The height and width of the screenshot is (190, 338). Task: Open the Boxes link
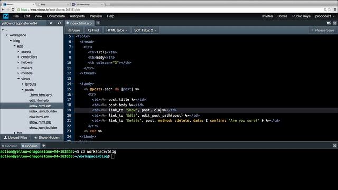click(x=282, y=16)
